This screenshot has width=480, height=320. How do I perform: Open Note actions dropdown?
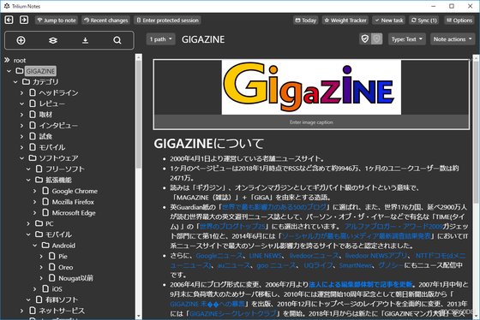point(453,39)
